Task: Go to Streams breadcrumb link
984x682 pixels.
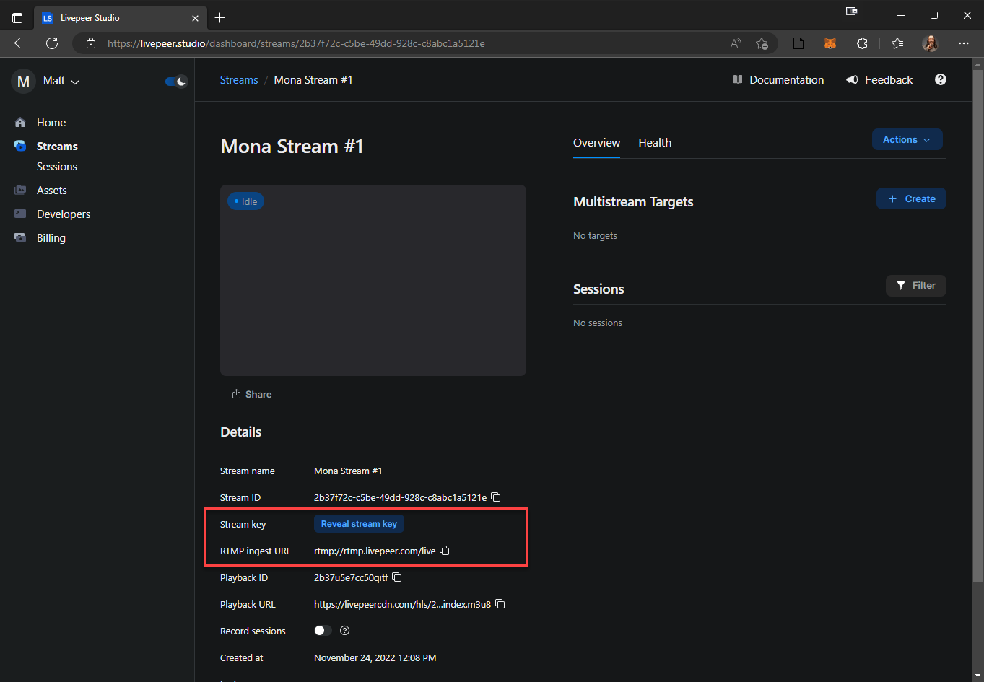Action: (239, 80)
